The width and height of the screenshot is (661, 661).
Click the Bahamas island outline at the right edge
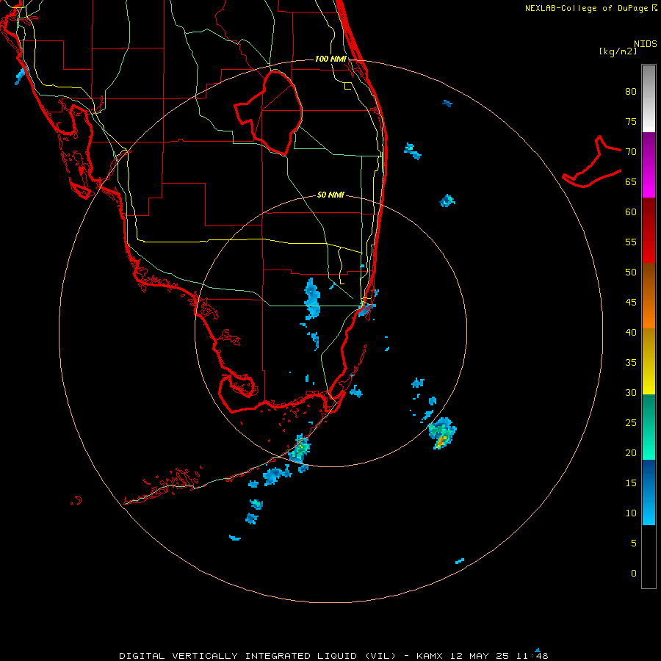(592, 162)
